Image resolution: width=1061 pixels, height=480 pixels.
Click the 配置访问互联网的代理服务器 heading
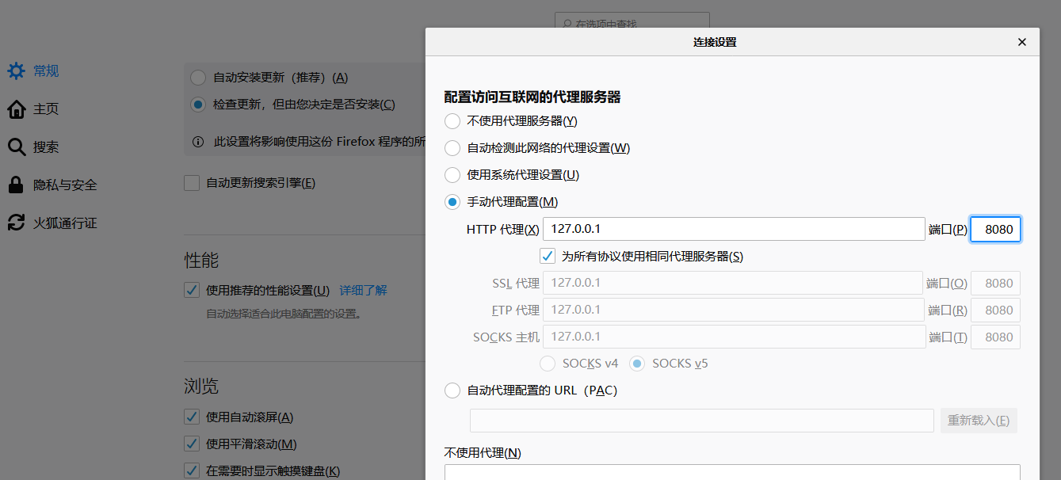(x=532, y=97)
